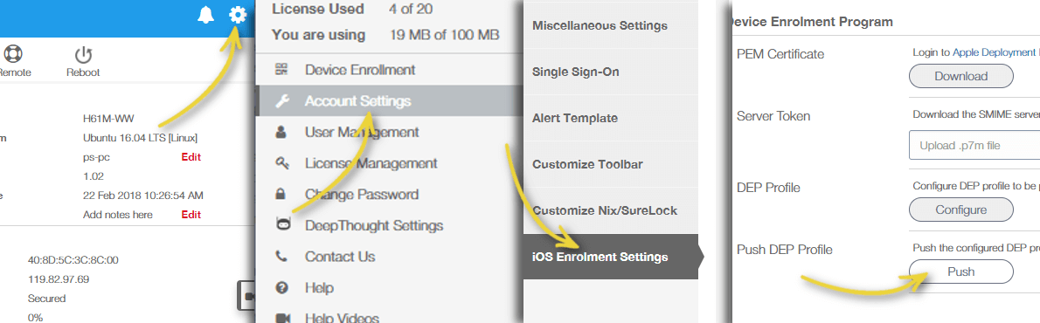The image size is (1040, 323).
Task: Click the red Edit link beside ps-pc
Action: [191, 157]
